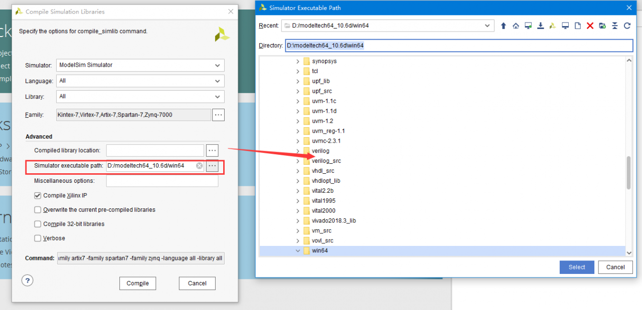Enable Compile 32-bit libraries option
Viewport: 642px width, 310px height.
click(38, 224)
